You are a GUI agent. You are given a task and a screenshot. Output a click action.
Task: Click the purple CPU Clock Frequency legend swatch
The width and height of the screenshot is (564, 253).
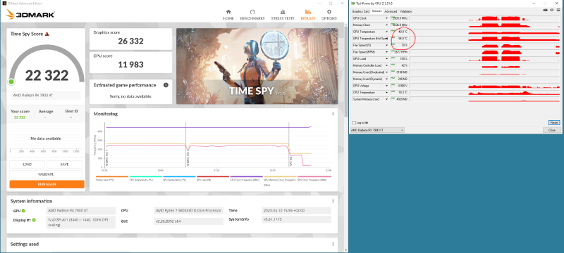[246, 176]
